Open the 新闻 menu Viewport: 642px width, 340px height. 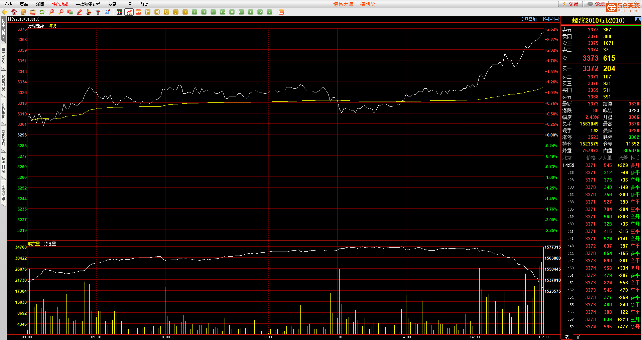click(40, 4)
